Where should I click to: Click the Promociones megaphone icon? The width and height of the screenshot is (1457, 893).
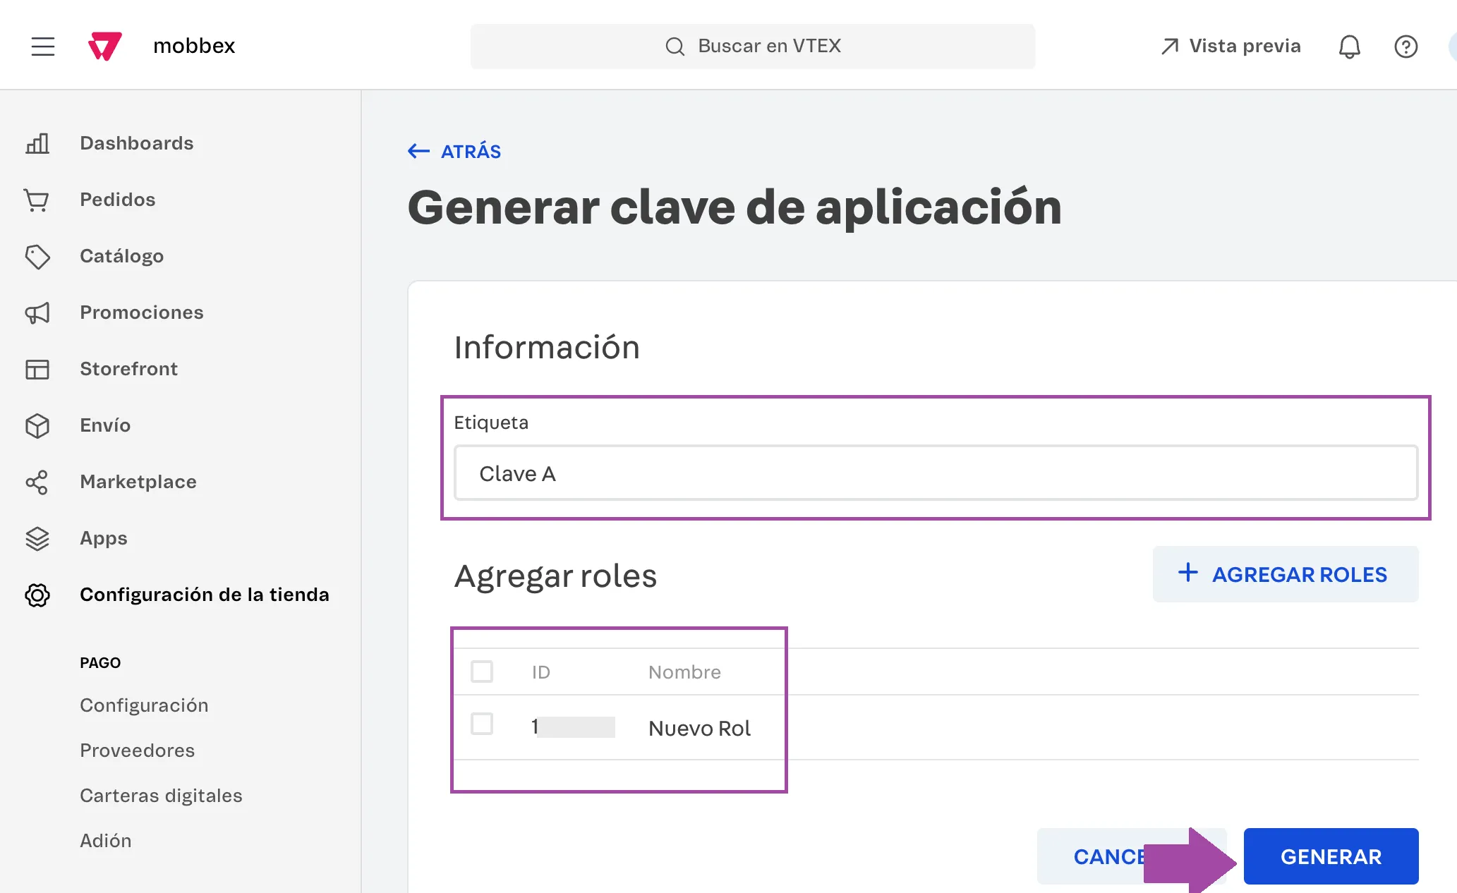[37, 312]
